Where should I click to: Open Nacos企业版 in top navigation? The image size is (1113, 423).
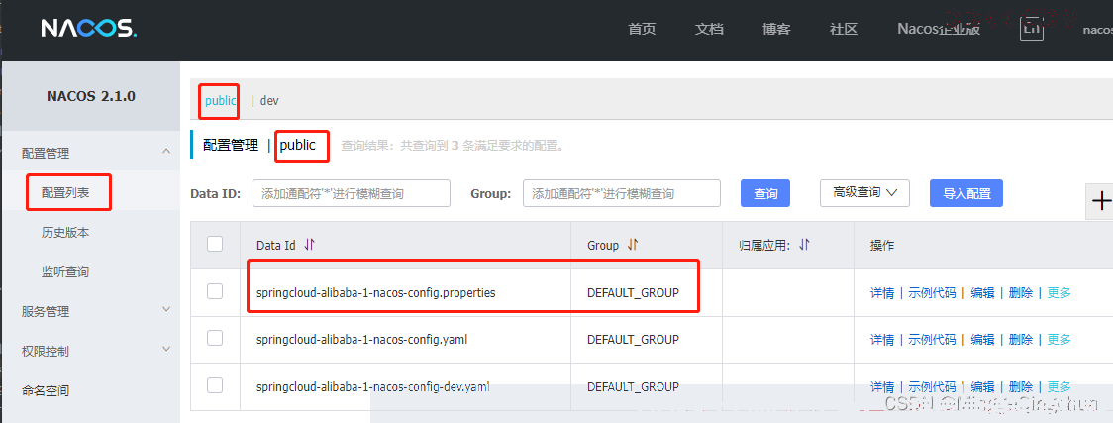(939, 29)
